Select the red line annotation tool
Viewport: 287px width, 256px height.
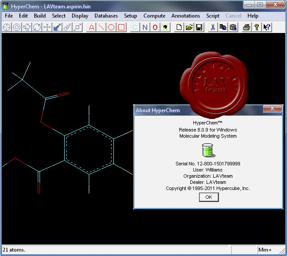[102, 27]
